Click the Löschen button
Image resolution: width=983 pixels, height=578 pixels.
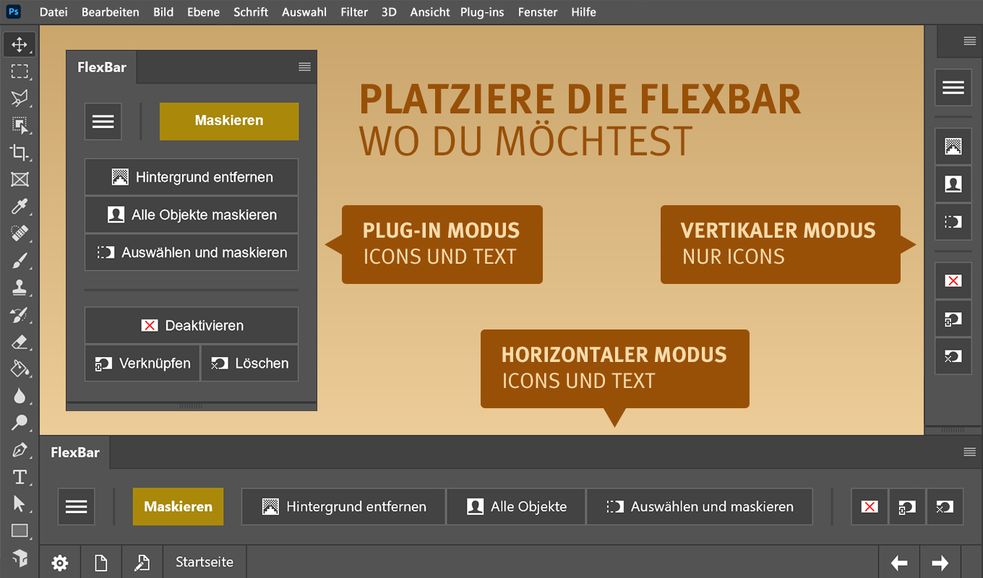tap(249, 363)
